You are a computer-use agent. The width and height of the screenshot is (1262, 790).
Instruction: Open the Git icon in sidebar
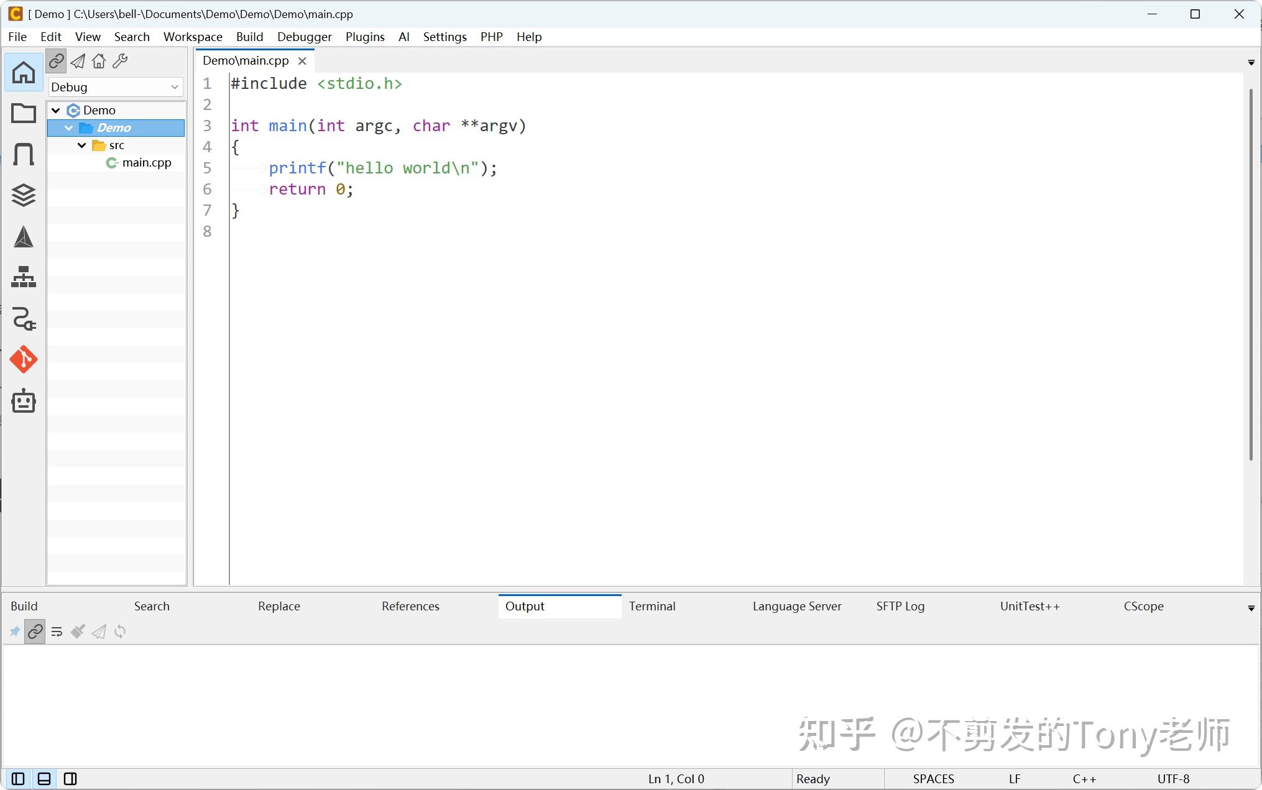click(x=24, y=359)
